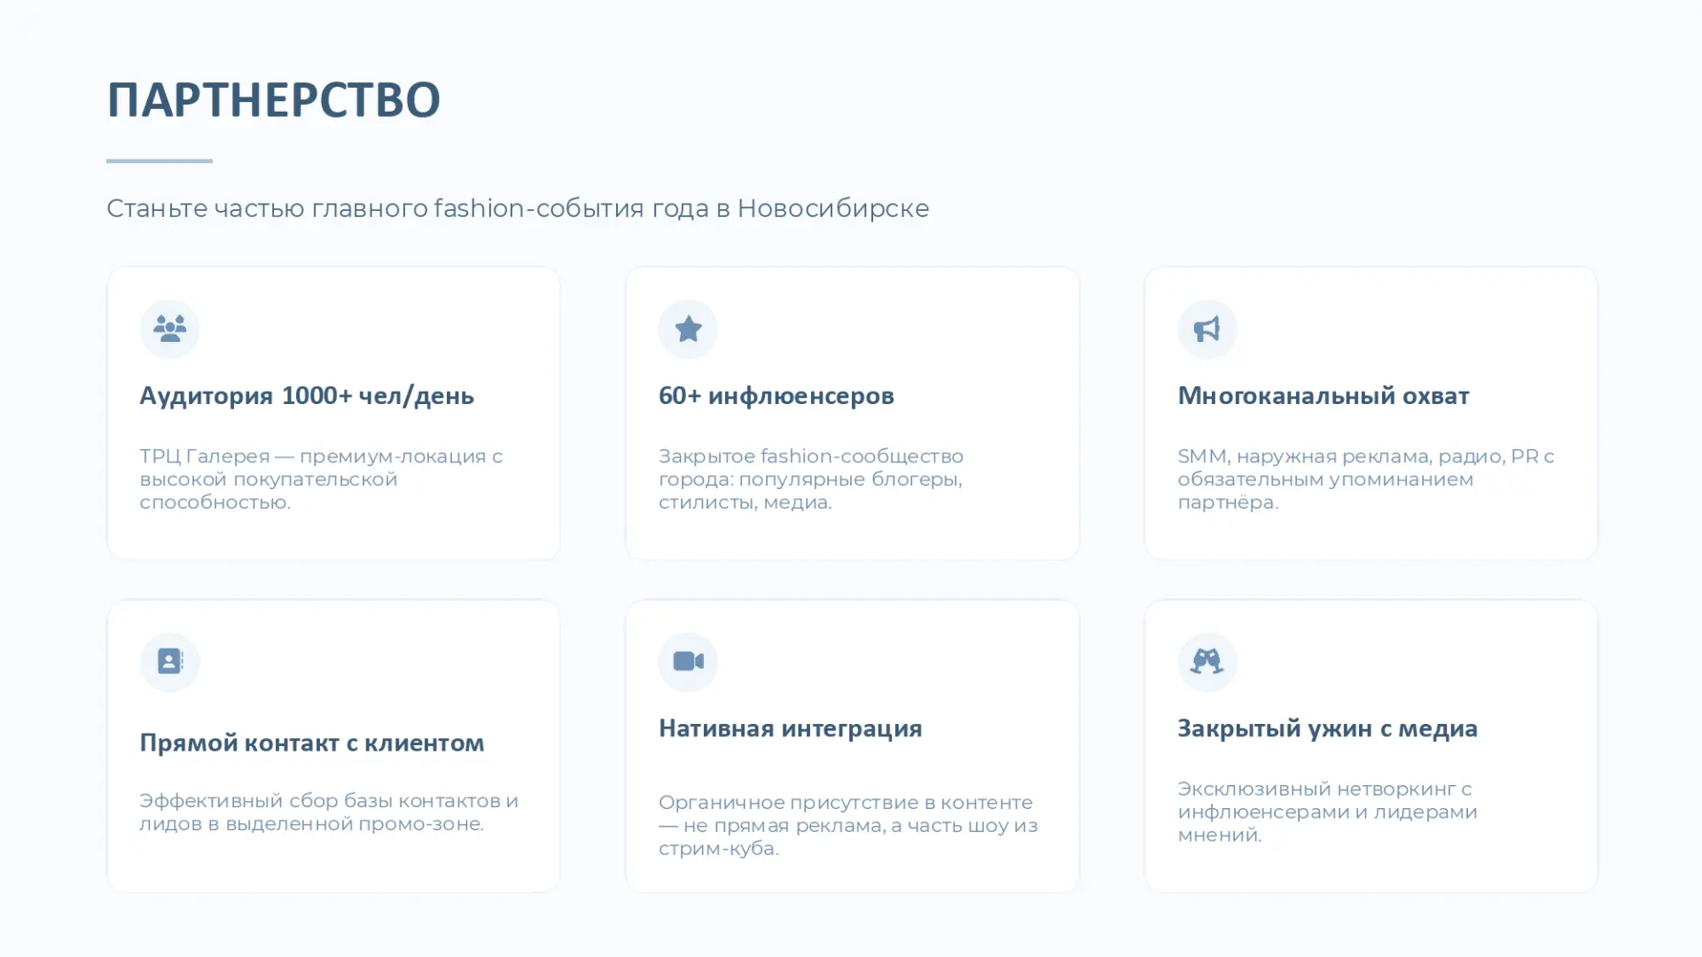This screenshot has width=1702, height=957.
Task: Click the description starting Эксклюзивный нетворкинг
Action: 1327,812
